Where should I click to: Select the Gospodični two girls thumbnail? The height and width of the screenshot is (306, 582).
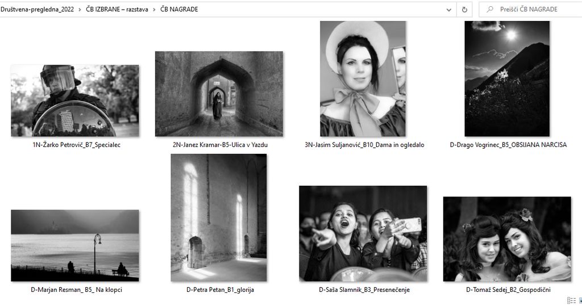[x=507, y=239]
